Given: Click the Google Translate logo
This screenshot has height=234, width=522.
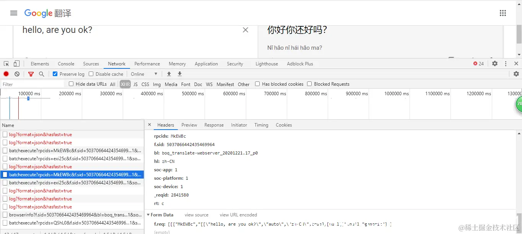Looking at the screenshot, I should coord(48,13).
